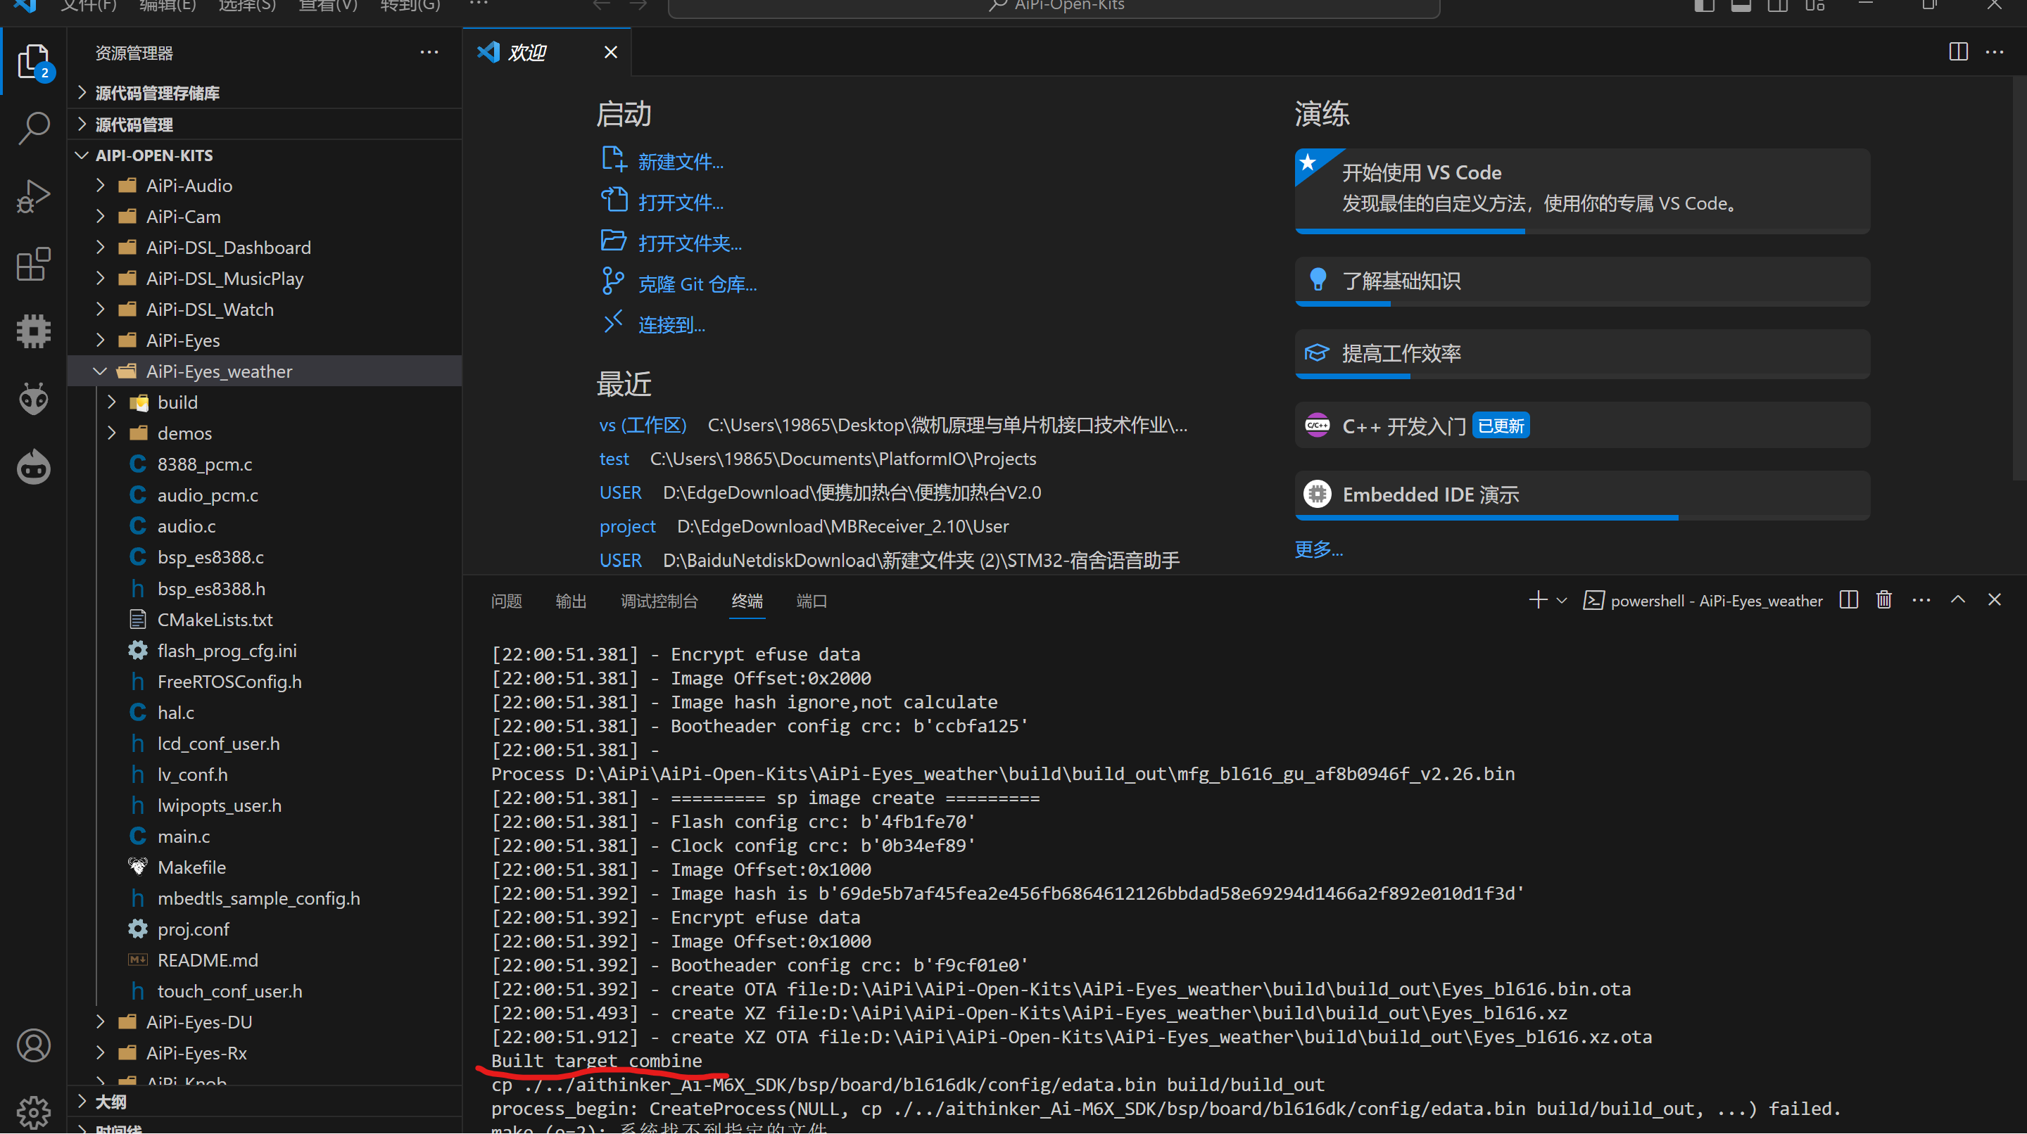Image resolution: width=2027 pixels, height=1134 pixels.
Task: Open CMakeLists.txt in explorer
Action: (x=265, y=620)
